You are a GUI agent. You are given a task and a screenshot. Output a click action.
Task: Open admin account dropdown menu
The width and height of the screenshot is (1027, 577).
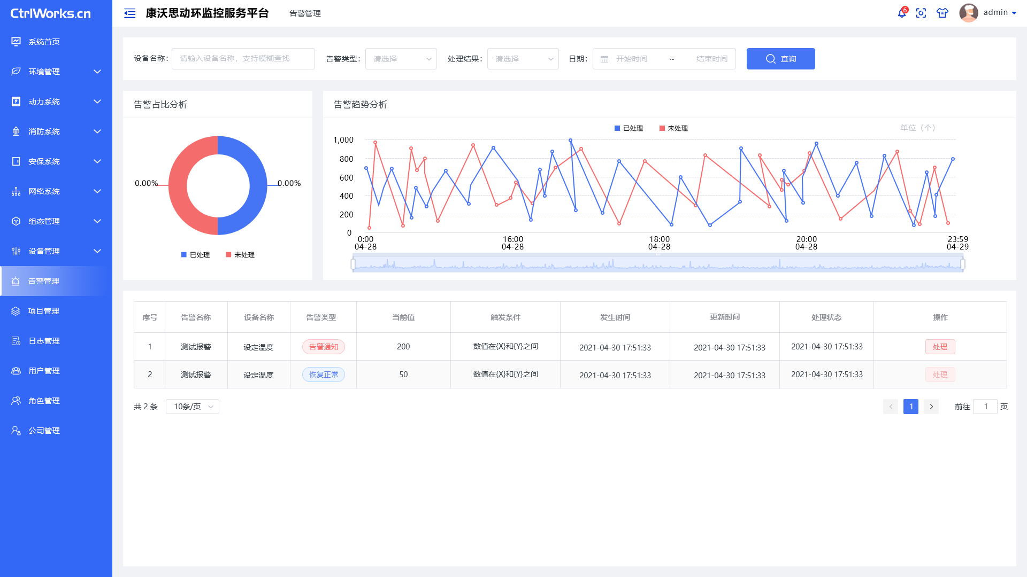pos(1000,13)
